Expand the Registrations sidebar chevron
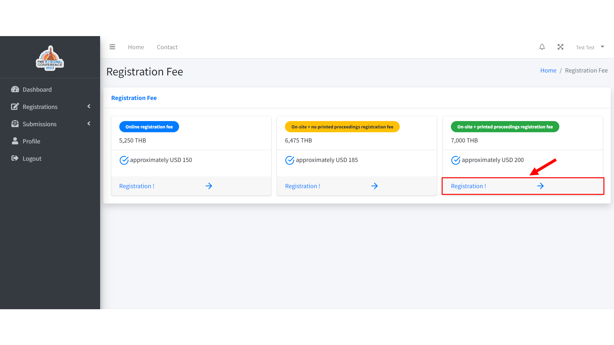The height and width of the screenshot is (345, 614). (x=89, y=106)
